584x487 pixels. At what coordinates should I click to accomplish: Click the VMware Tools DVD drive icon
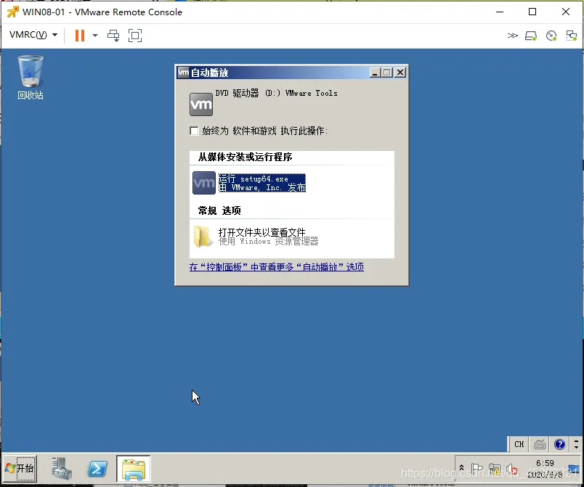tap(201, 105)
